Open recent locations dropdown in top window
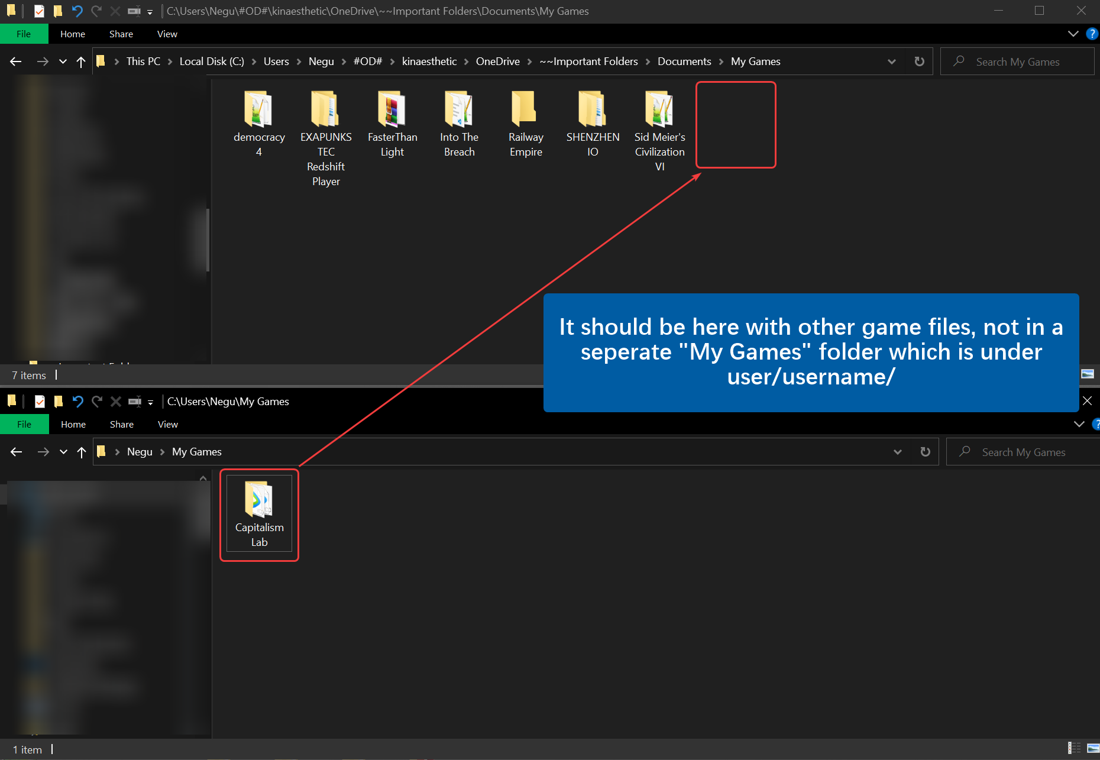Screen dimensions: 1100x760 click(63, 62)
